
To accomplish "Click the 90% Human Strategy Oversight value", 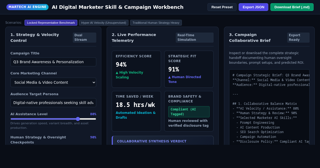I will pyautogui.click(x=93, y=137).
